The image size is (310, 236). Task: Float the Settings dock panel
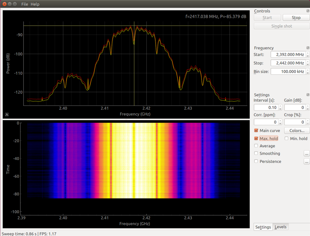(308, 95)
